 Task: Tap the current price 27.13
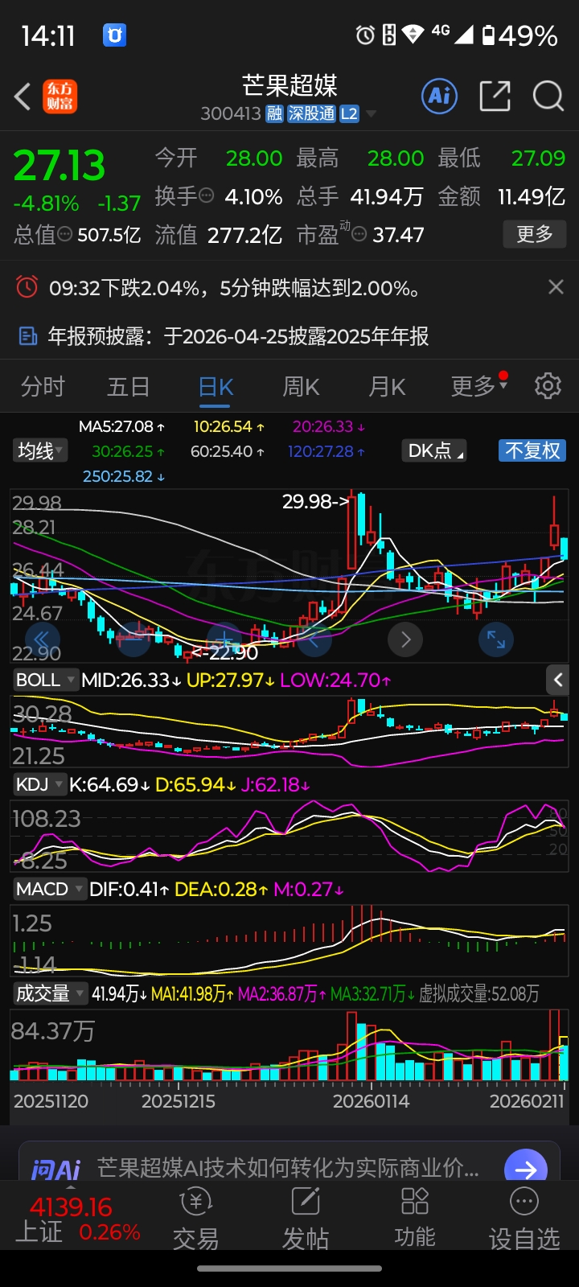[x=60, y=166]
